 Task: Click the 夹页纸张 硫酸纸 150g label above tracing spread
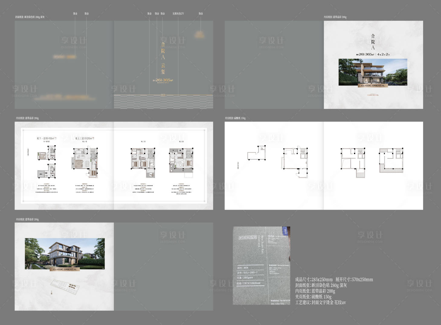(x=235, y=118)
